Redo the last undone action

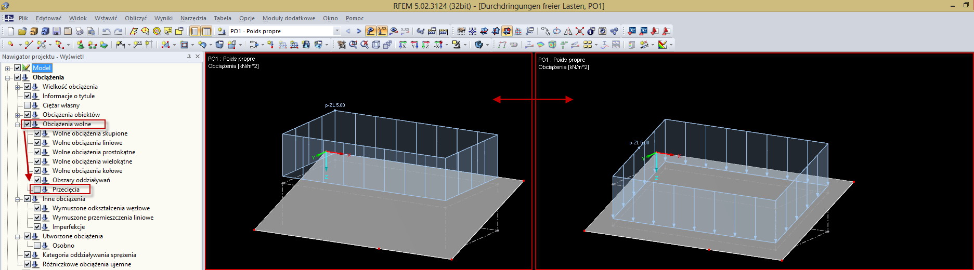point(118,31)
